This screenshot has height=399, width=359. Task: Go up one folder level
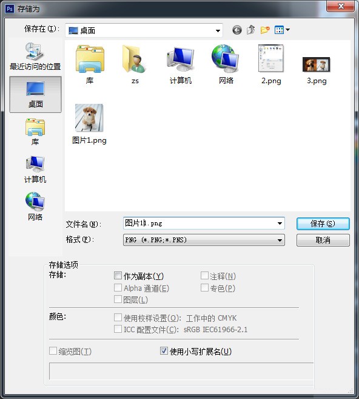[251, 30]
